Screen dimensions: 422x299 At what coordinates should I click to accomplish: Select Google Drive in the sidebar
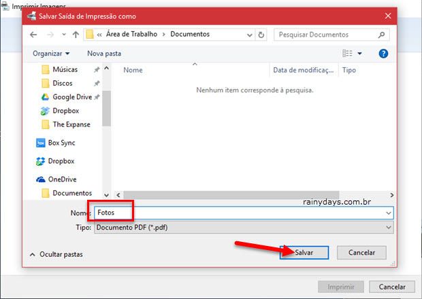[x=71, y=97]
